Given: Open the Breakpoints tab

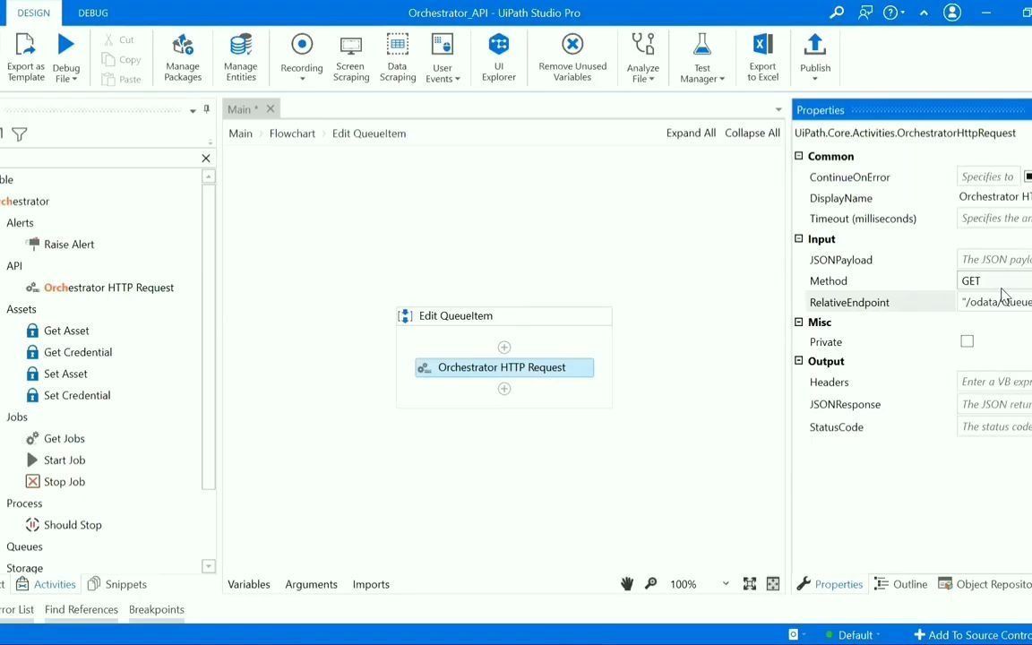Looking at the screenshot, I should point(157,609).
